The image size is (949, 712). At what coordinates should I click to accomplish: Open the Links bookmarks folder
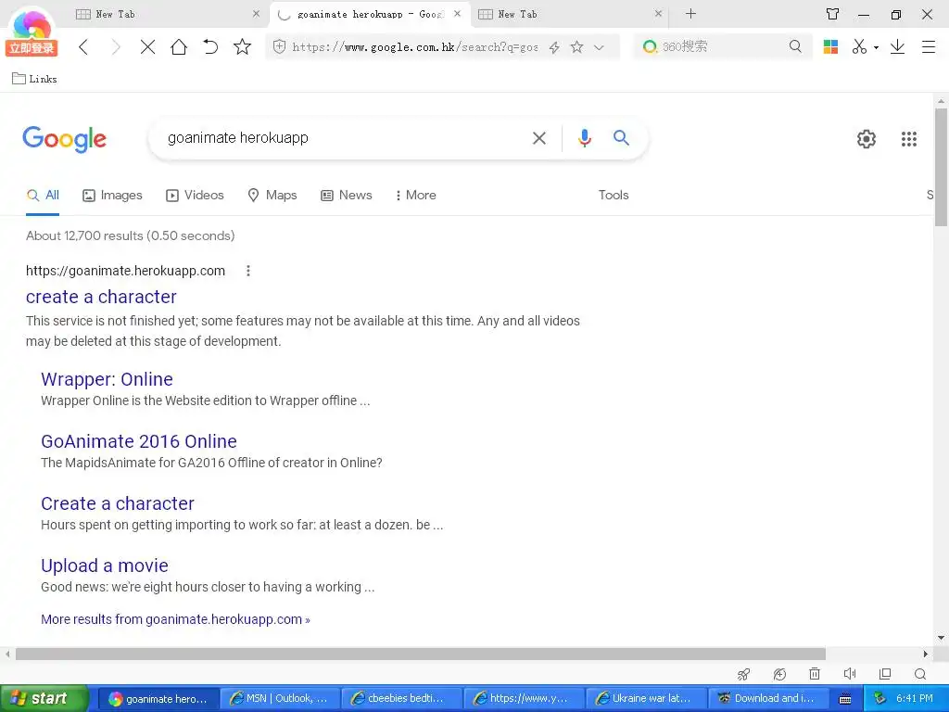(34, 79)
